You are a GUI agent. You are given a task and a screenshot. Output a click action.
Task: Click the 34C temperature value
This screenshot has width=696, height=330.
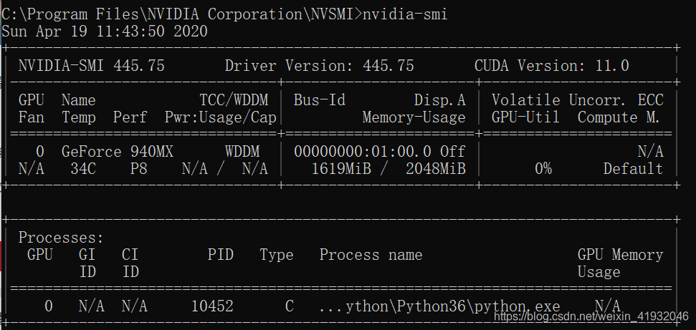pyautogui.click(x=83, y=169)
